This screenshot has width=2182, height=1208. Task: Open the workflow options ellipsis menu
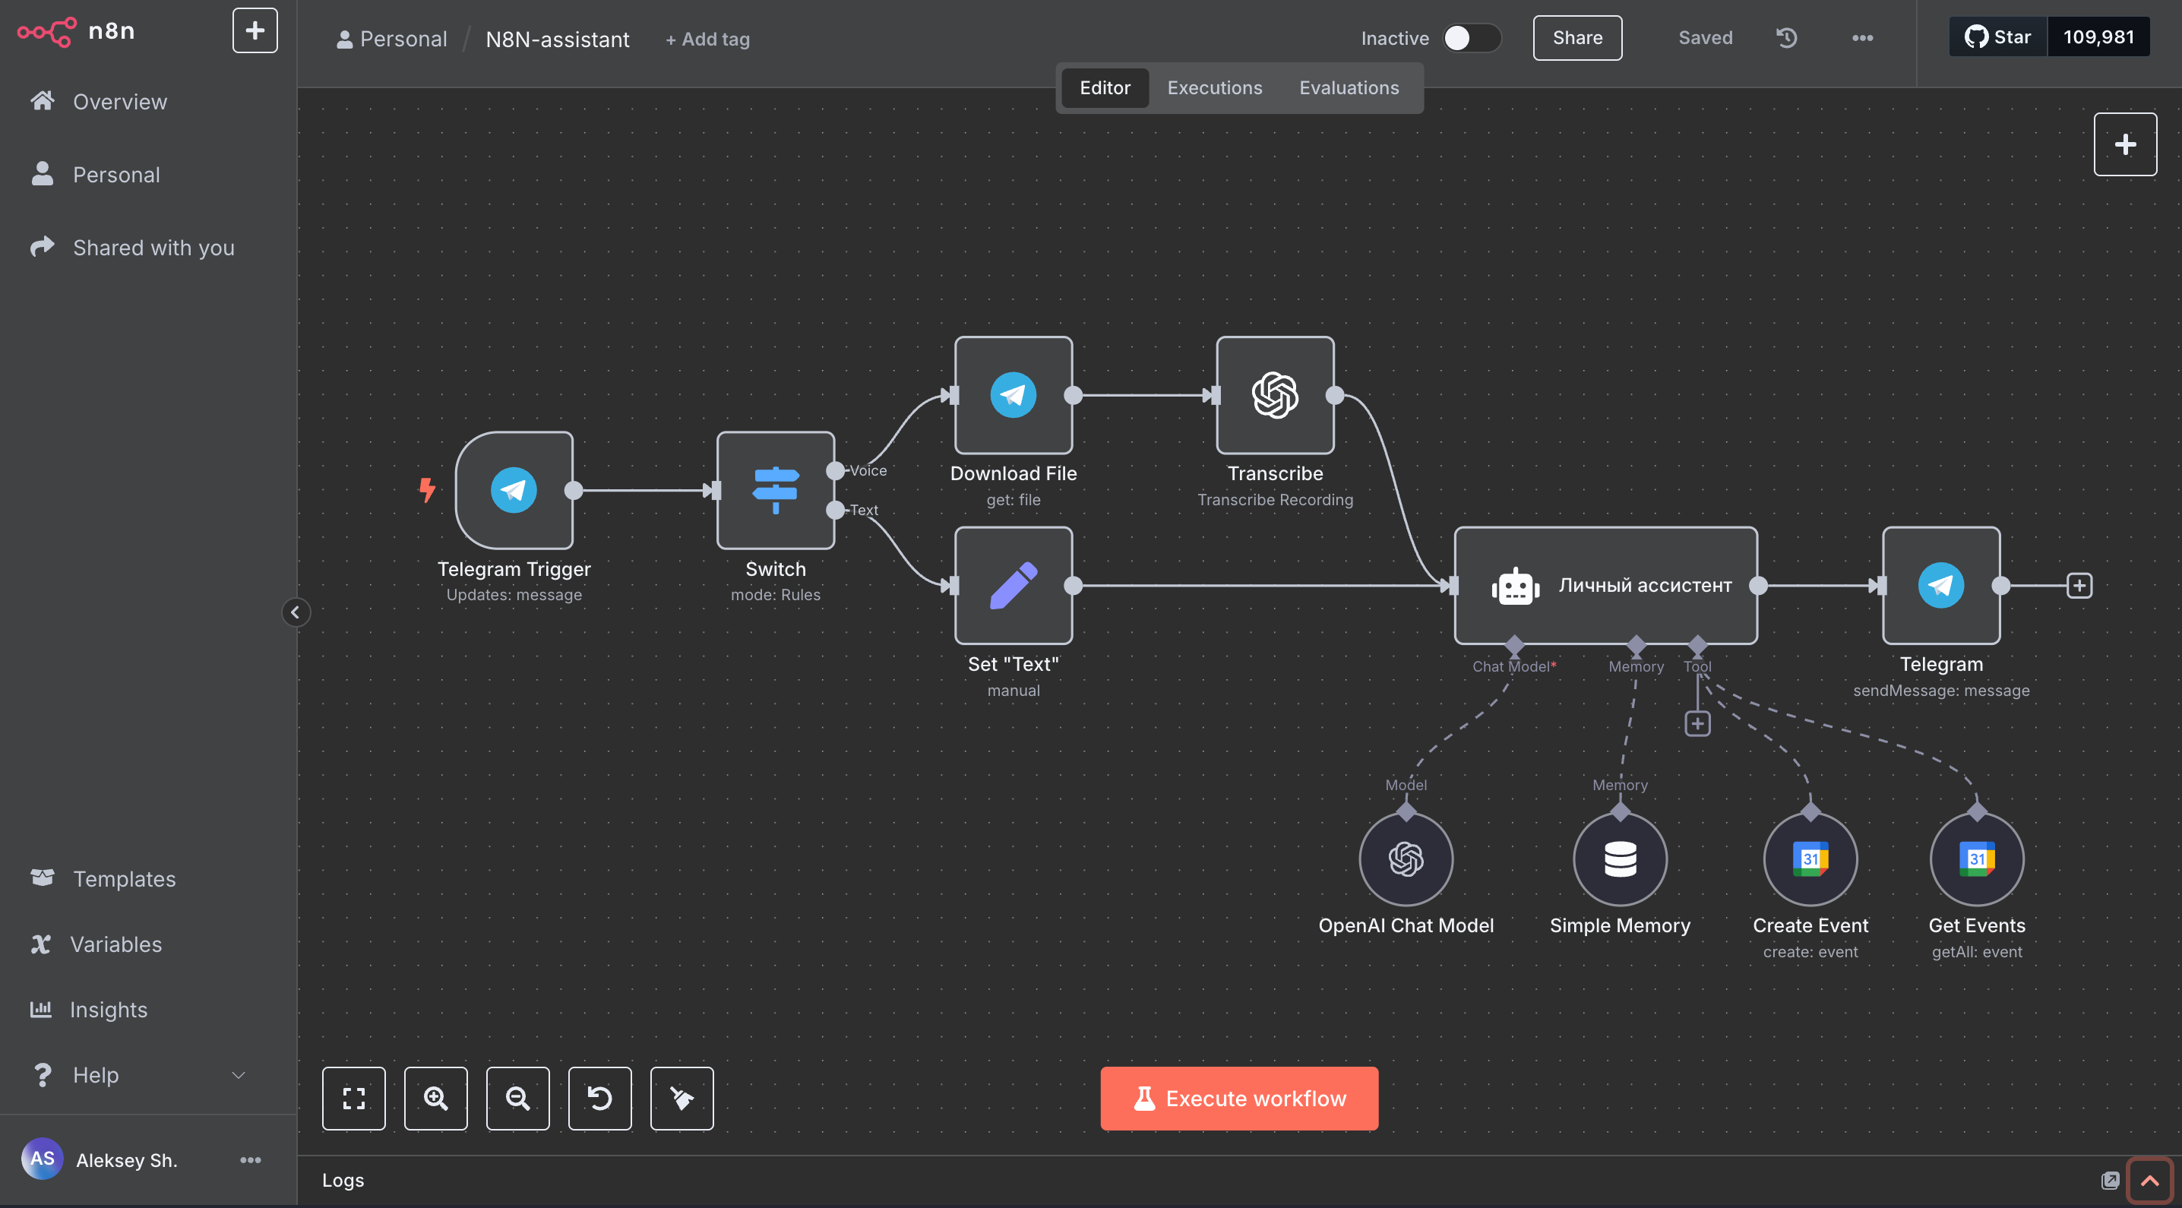tap(1862, 37)
